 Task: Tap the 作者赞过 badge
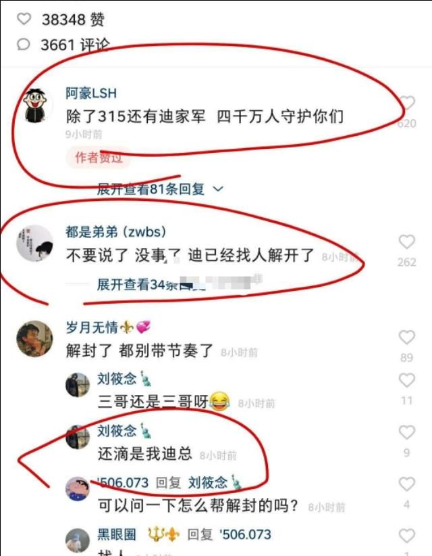pyautogui.click(x=99, y=158)
